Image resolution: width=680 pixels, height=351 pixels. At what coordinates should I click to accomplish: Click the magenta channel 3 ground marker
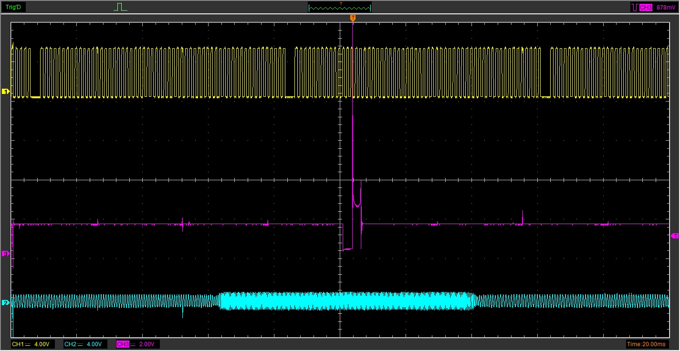click(x=6, y=254)
